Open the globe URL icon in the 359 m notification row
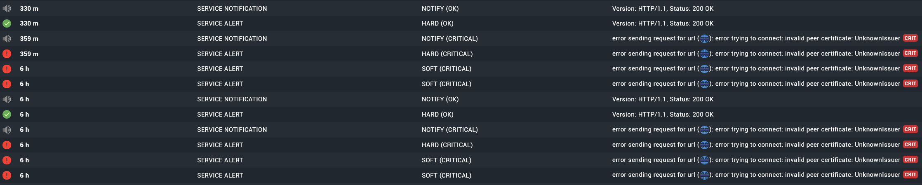This screenshot has height=185, width=922. 704,39
